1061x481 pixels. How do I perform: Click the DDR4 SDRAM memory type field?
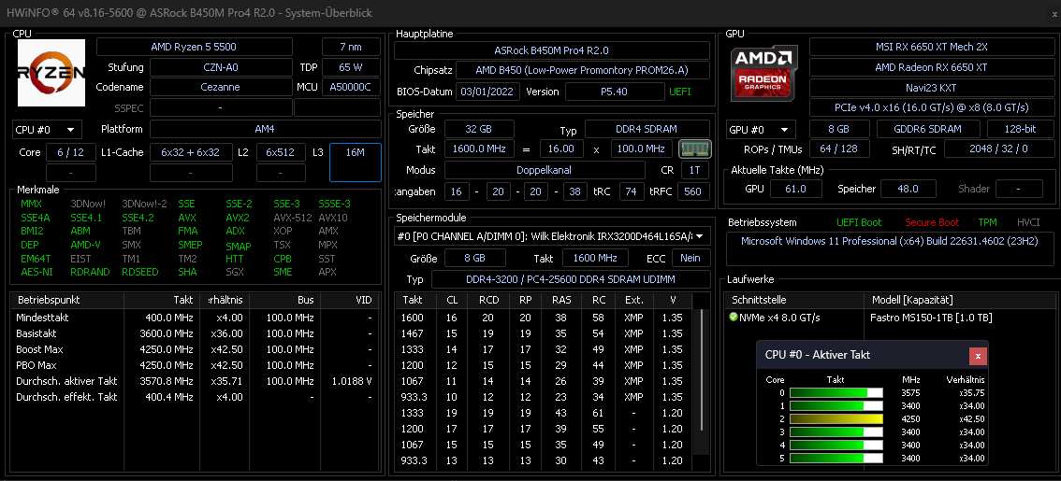click(647, 129)
